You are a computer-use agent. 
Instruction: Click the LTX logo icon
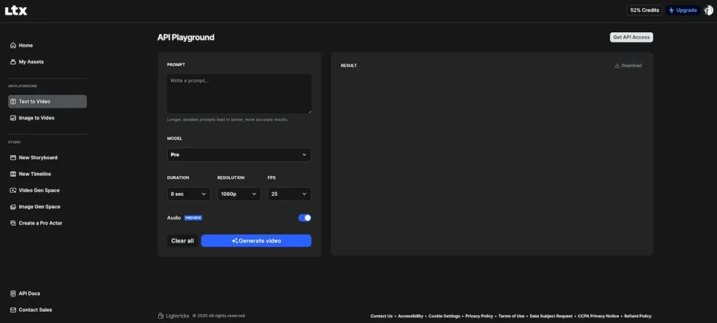pyautogui.click(x=16, y=10)
